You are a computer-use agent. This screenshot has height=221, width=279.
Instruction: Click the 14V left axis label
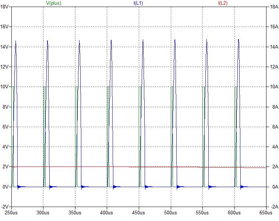pyautogui.click(x=4, y=47)
